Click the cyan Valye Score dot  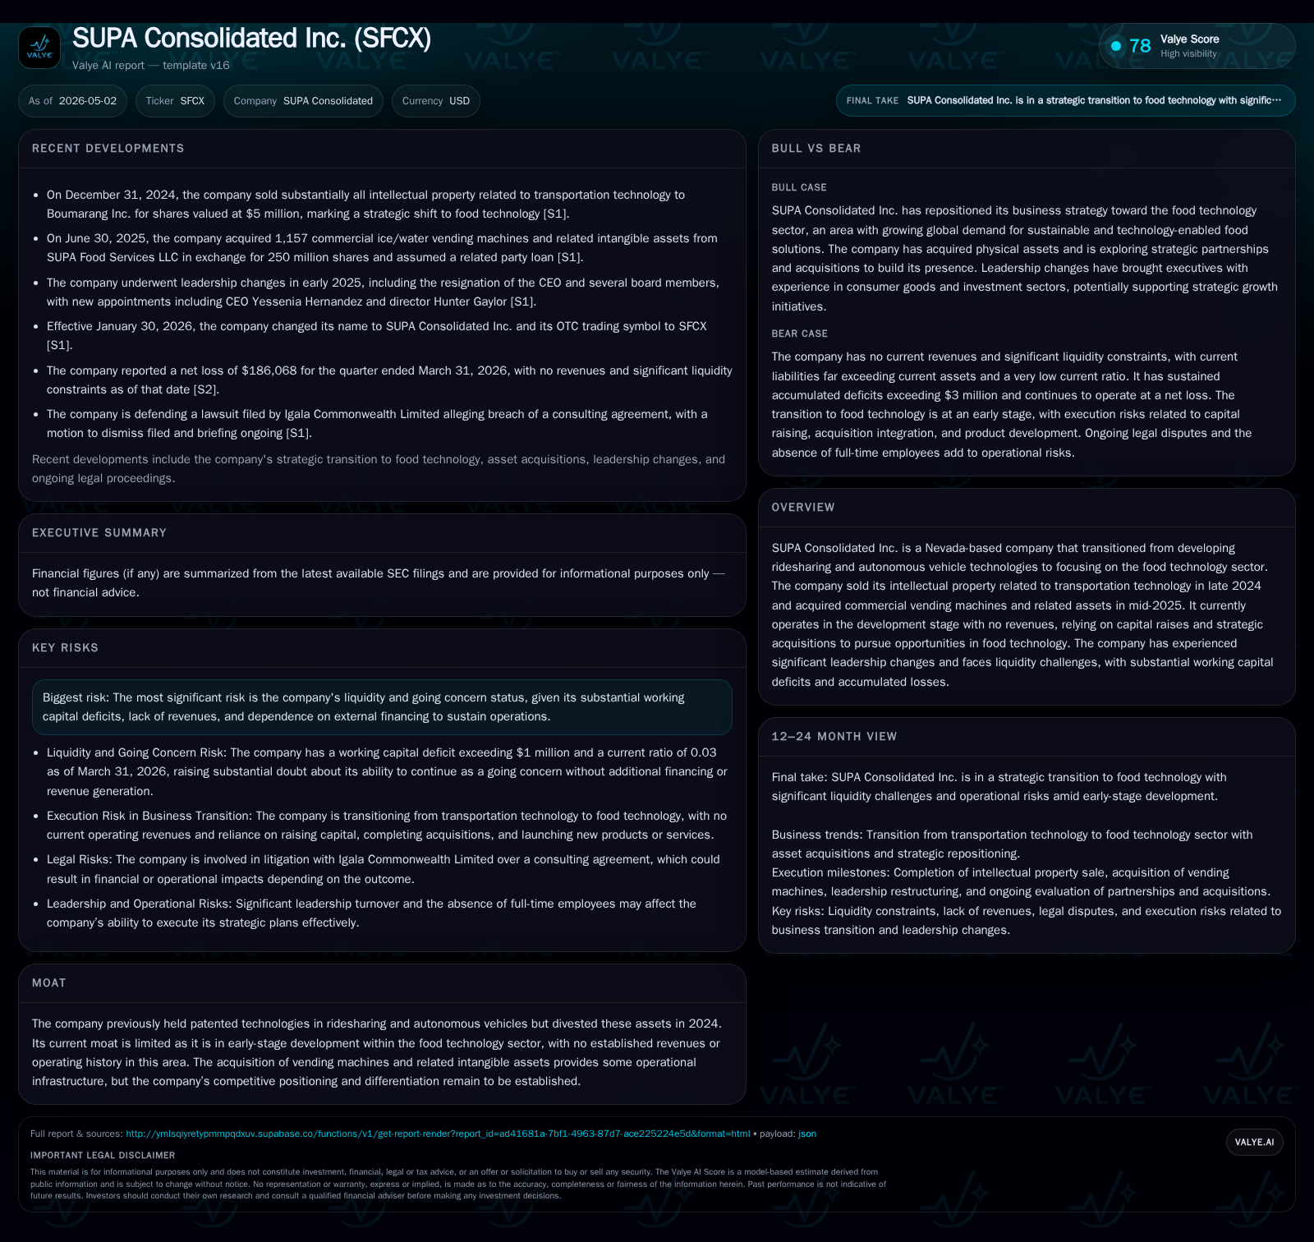(1116, 46)
